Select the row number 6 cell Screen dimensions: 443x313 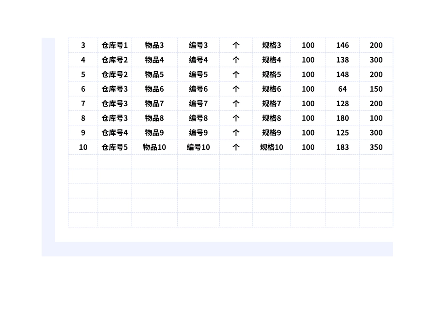pyautogui.click(x=83, y=89)
